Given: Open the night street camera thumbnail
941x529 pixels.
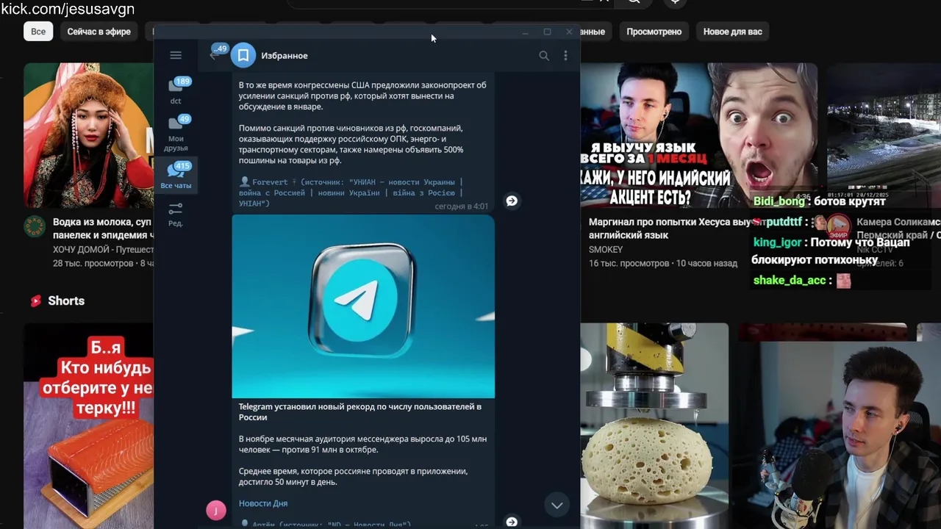Looking at the screenshot, I should [x=884, y=135].
